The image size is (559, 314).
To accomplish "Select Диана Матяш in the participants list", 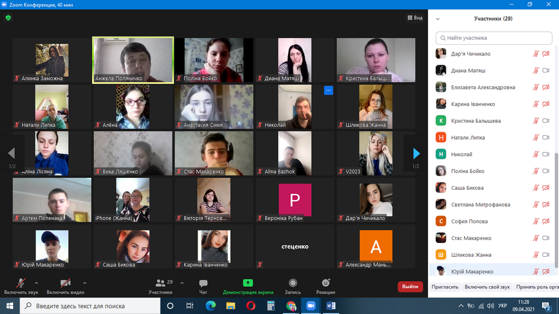I will [x=468, y=70].
